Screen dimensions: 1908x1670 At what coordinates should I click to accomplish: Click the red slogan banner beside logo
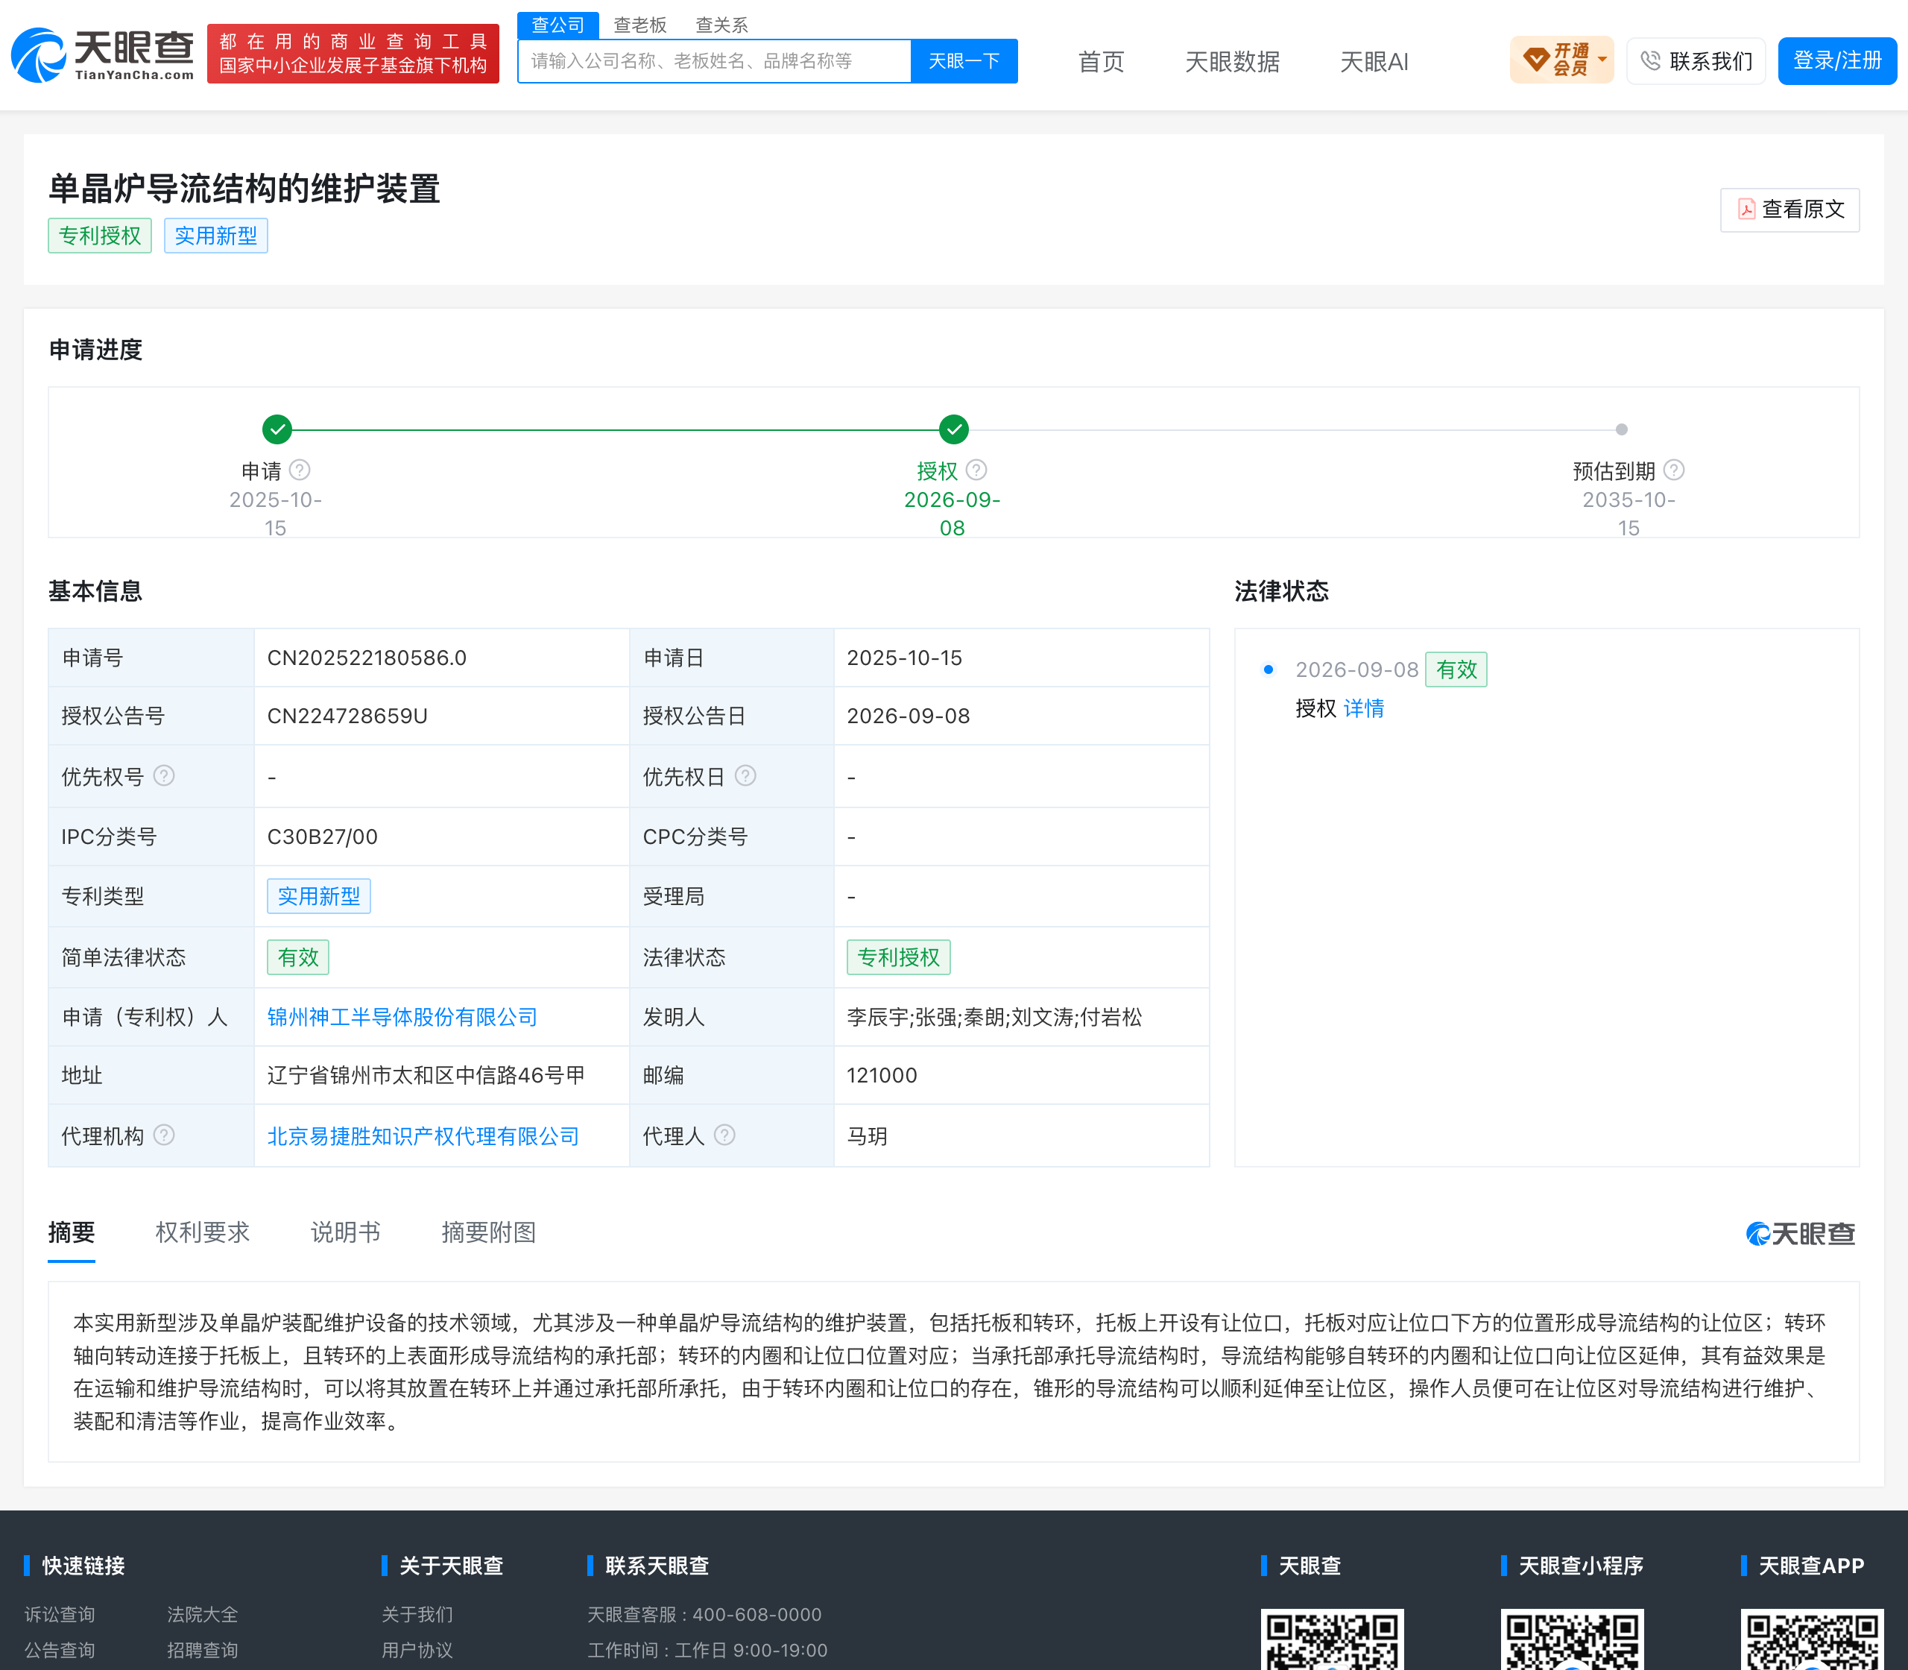[353, 53]
